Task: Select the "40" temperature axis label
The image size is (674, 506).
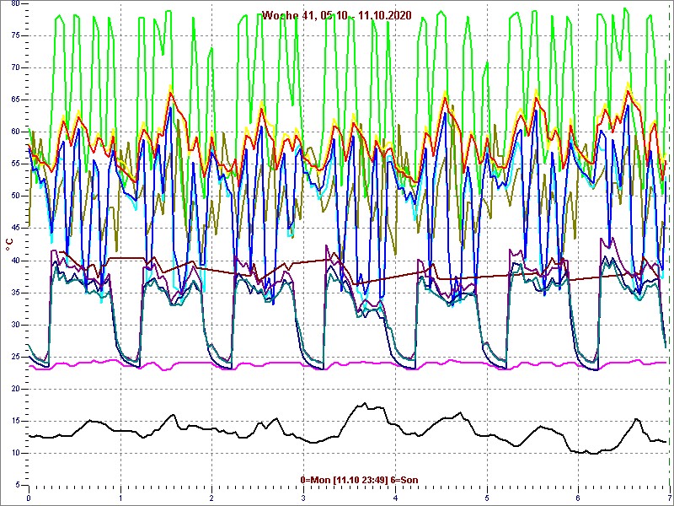Action: 15,261
